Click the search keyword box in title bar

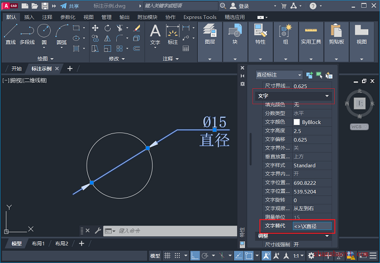coord(181,6)
